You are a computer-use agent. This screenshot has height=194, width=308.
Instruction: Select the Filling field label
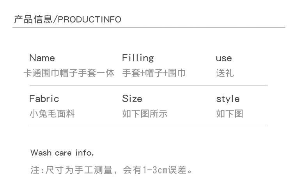click(138, 58)
